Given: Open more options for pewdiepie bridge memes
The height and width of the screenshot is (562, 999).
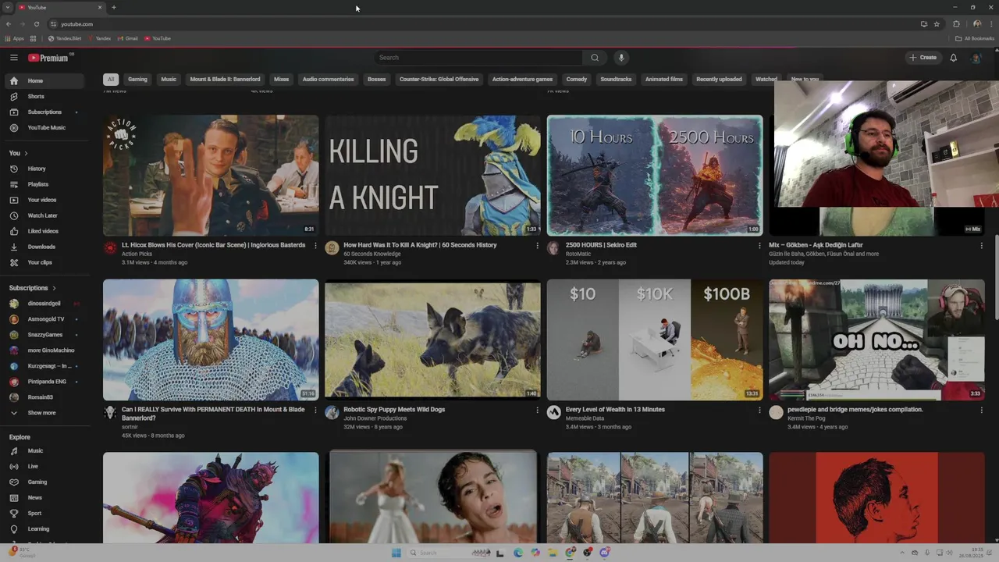Looking at the screenshot, I should [x=981, y=409].
